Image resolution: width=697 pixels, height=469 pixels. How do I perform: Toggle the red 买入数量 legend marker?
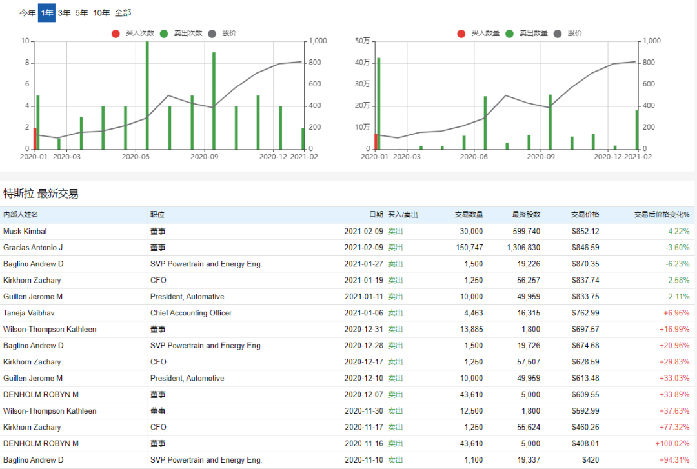tap(461, 34)
